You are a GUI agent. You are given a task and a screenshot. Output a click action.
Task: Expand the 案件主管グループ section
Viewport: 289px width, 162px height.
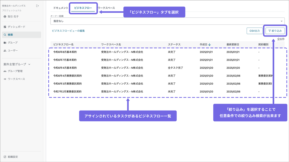[x=17, y=64]
